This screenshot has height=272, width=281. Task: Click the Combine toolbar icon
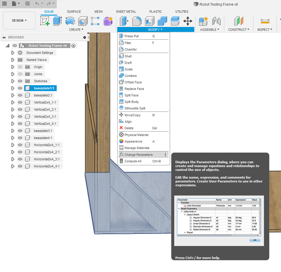click(x=162, y=21)
